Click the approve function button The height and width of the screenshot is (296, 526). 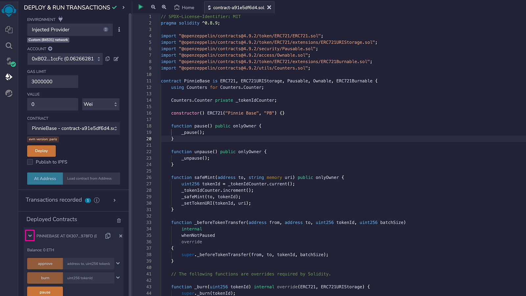(45, 264)
